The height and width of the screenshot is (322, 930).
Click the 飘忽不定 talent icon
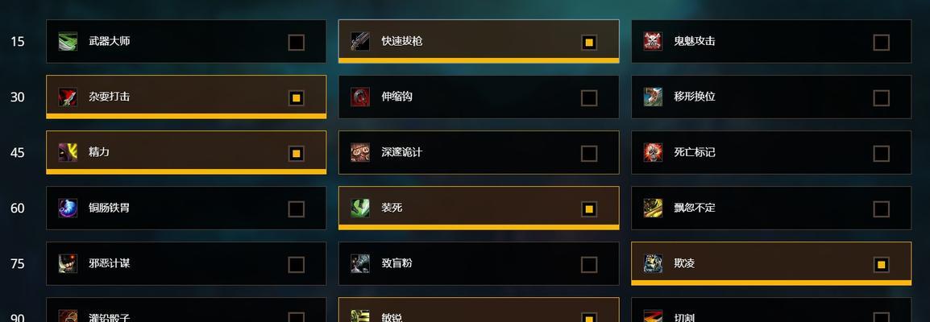tap(653, 208)
